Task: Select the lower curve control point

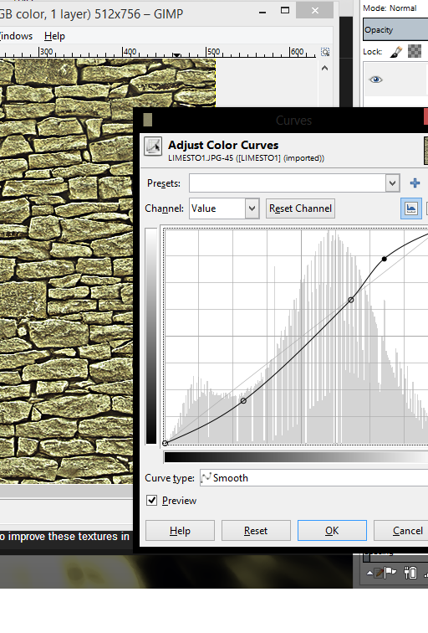Action: coord(243,400)
